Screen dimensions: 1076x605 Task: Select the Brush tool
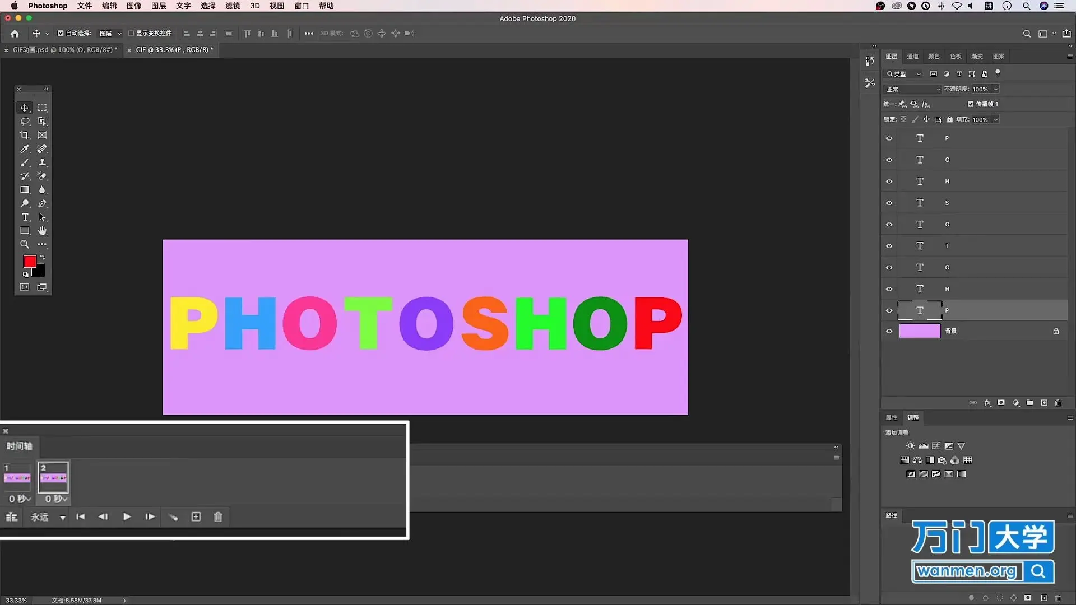[x=25, y=162]
